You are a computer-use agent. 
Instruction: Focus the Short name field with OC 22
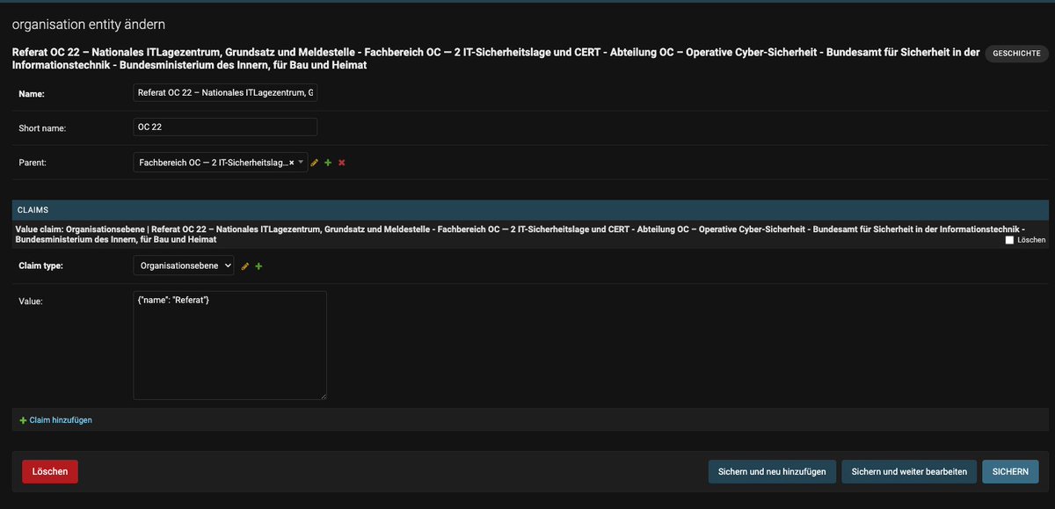click(x=225, y=127)
